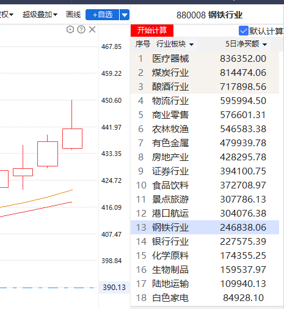Viewport: 284px width, 309px height.
Task: Select the 钢铁行业 highlighted row
Action: [x=205, y=227]
